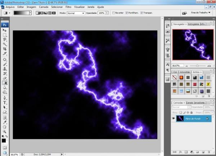
Task: Select the Magic Wand tool
Action: pyautogui.click(x=5, y=44)
